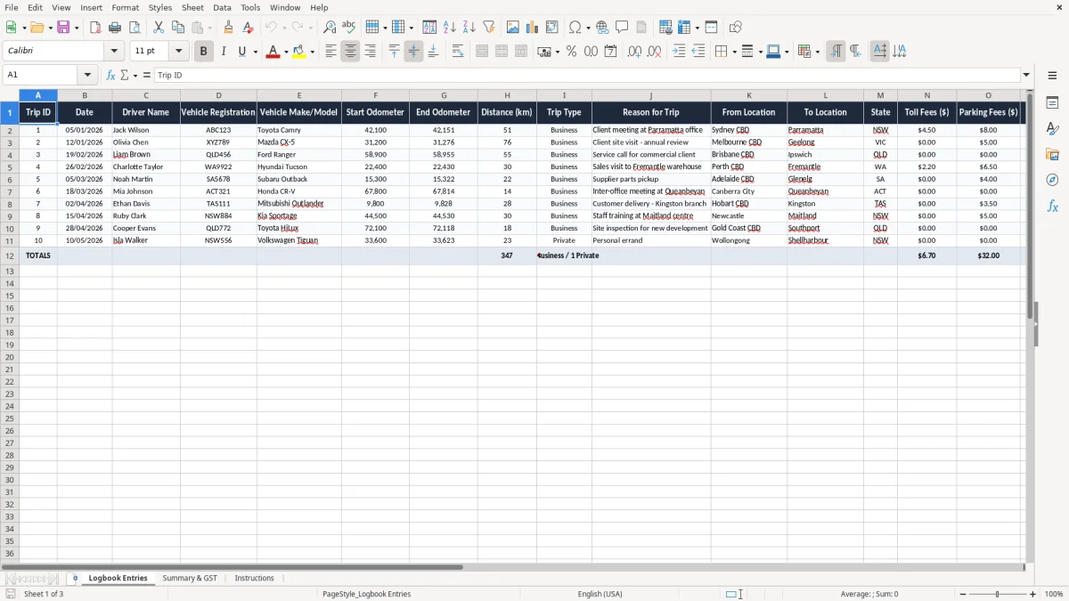Click the Sum sigma button
The width and height of the screenshot is (1069, 601).
point(125,76)
